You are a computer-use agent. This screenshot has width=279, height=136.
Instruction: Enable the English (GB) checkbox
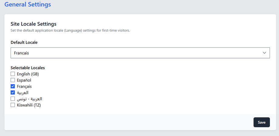13,74
